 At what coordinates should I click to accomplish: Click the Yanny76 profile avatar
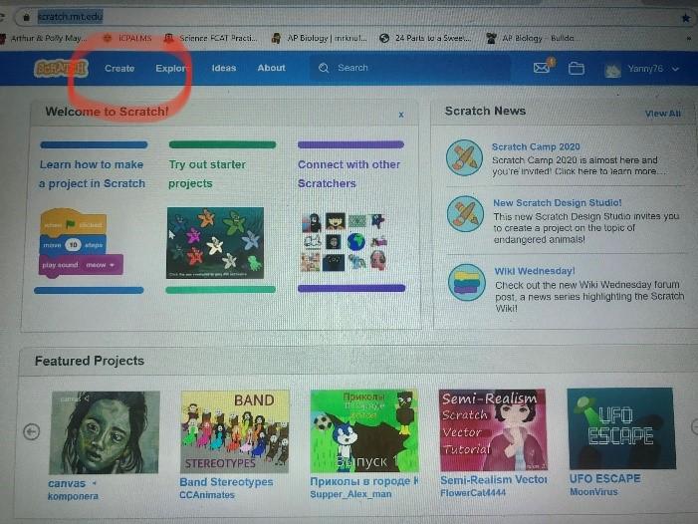point(612,70)
